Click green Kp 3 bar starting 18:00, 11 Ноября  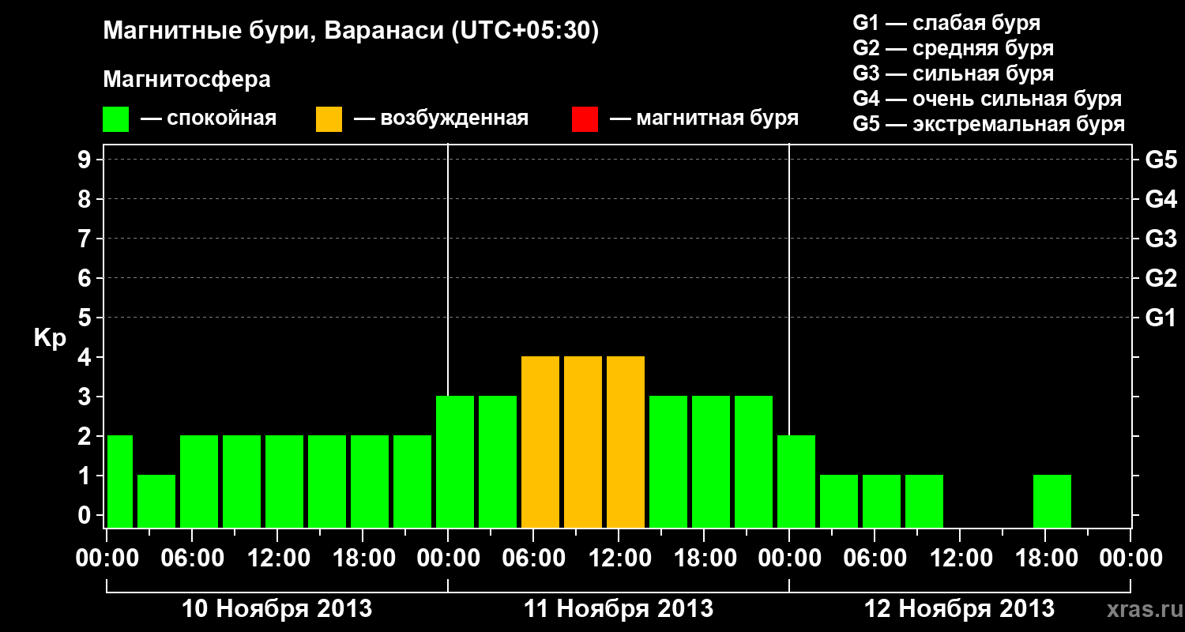point(711,461)
